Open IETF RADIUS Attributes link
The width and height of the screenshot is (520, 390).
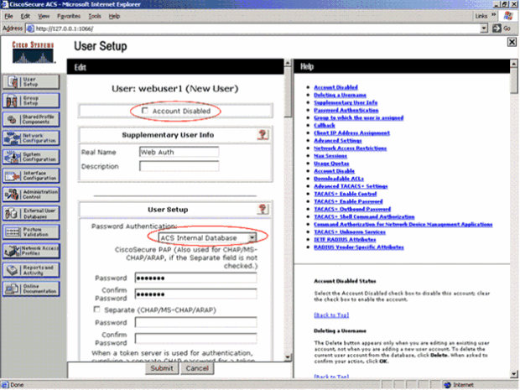[x=345, y=239]
